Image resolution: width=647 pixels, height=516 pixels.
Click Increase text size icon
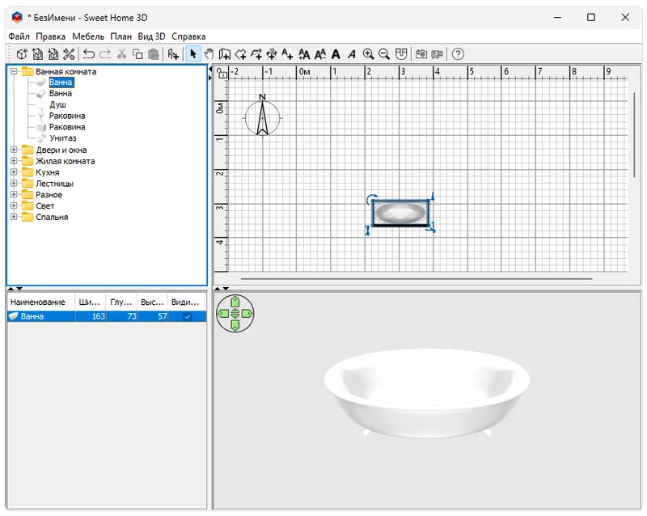(x=304, y=54)
